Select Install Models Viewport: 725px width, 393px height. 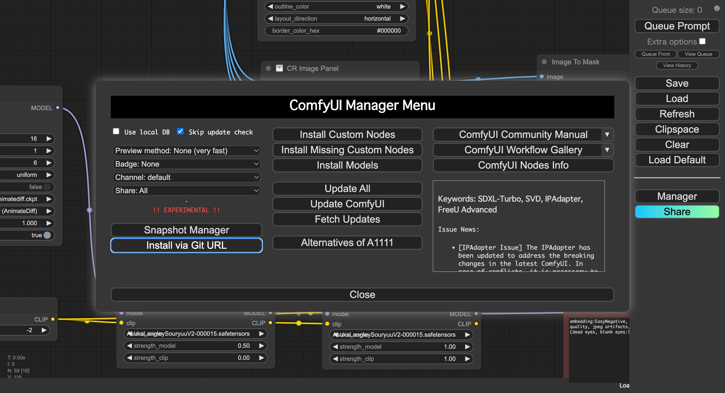[x=347, y=165]
